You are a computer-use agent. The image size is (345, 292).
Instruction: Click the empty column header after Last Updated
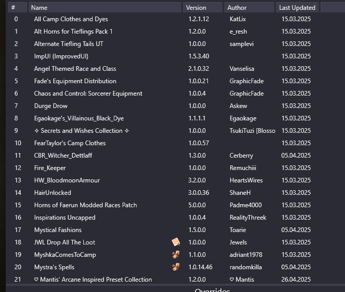(x=333, y=7)
